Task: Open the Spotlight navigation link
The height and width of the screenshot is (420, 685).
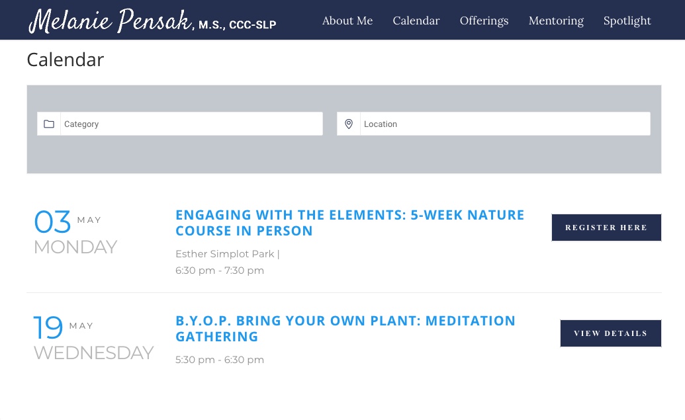Action: pyautogui.click(x=627, y=21)
